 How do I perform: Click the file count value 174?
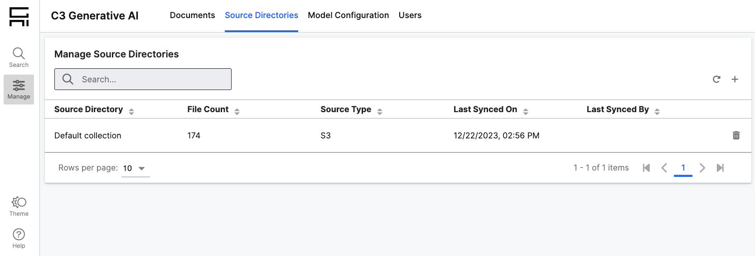[x=194, y=136]
